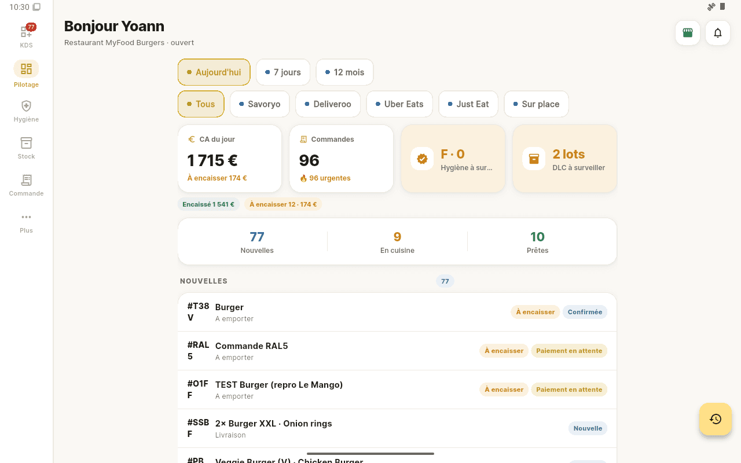Click the yellow history floating button
Image resolution: width=741 pixels, height=463 pixels.
(x=716, y=419)
